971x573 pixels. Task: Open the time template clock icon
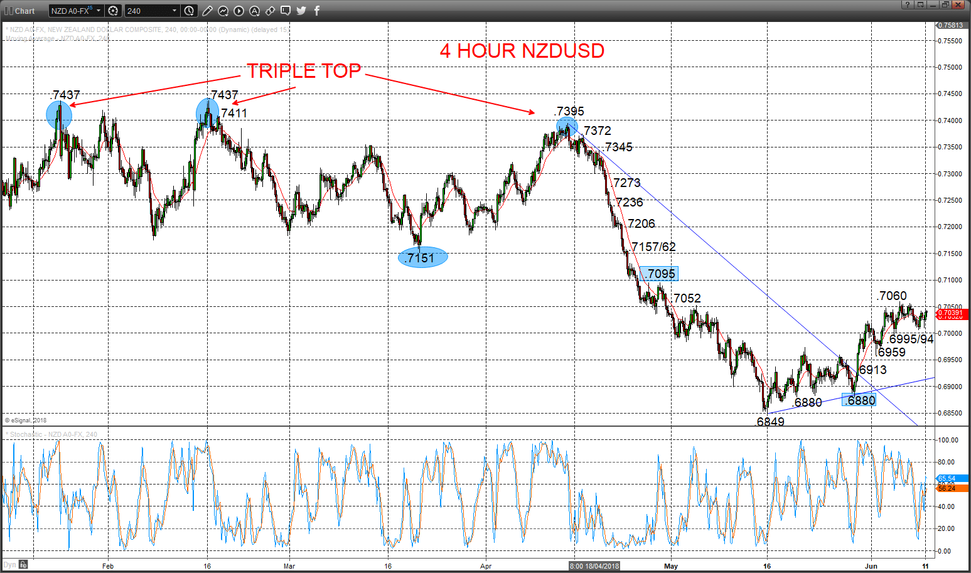[190, 11]
